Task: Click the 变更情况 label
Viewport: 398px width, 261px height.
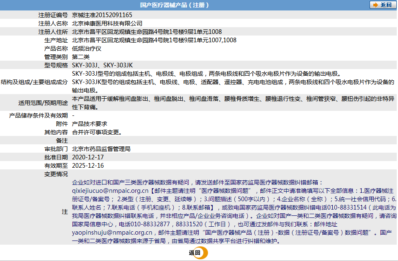Action: click(x=56, y=174)
